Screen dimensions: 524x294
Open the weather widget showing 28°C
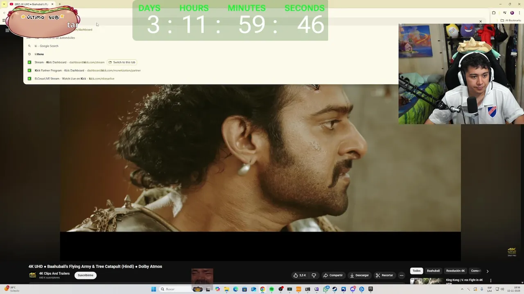(11, 289)
